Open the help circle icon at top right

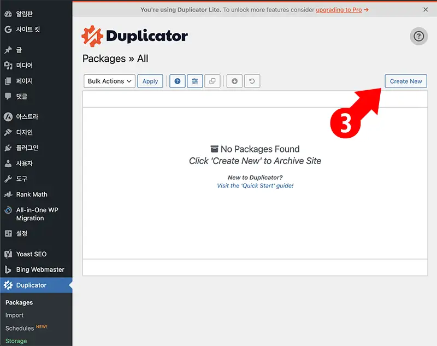point(418,36)
